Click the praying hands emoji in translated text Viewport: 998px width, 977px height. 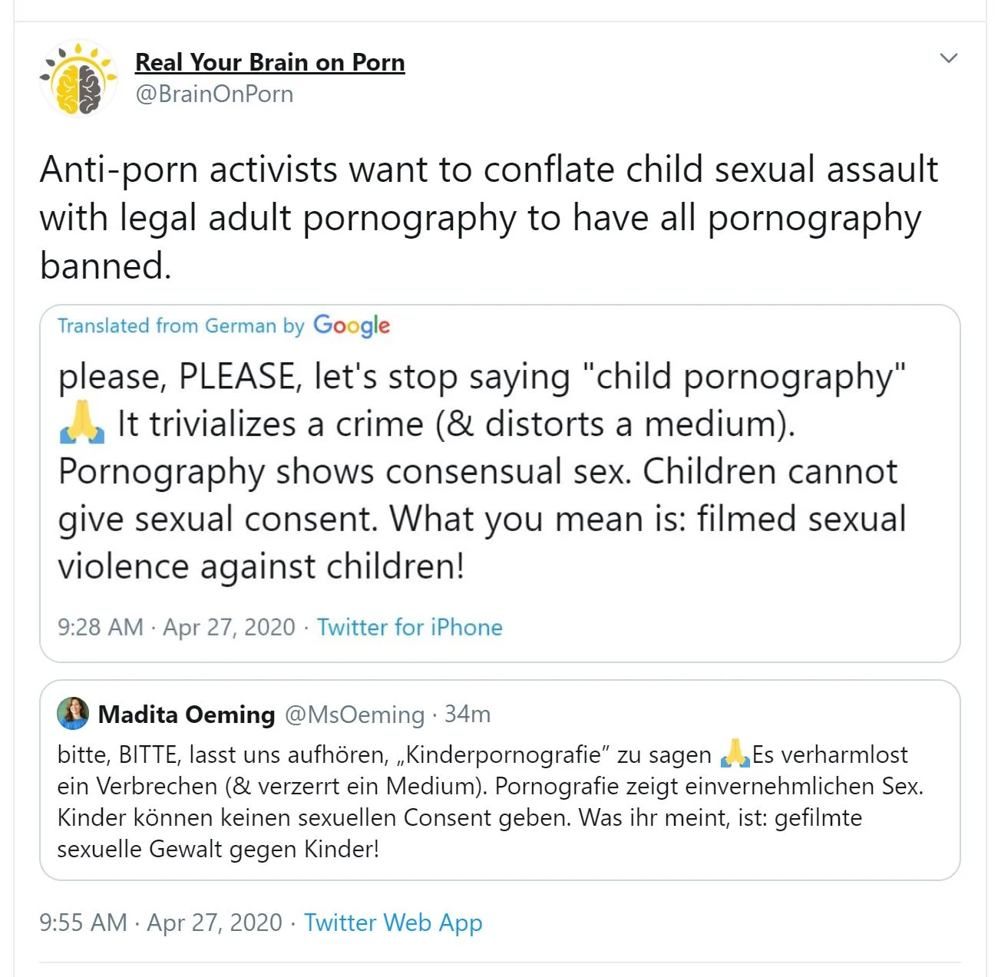point(82,424)
